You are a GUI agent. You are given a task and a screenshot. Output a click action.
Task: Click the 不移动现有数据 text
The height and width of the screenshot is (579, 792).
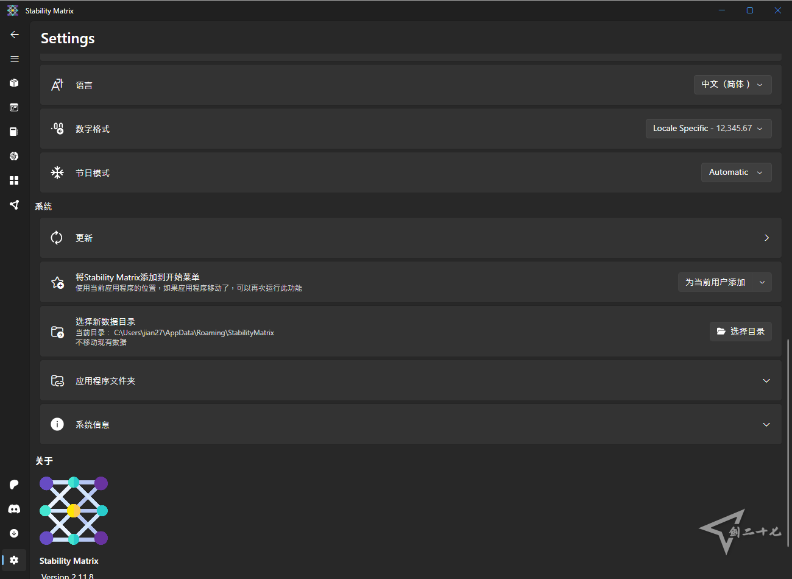pos(101,343)
